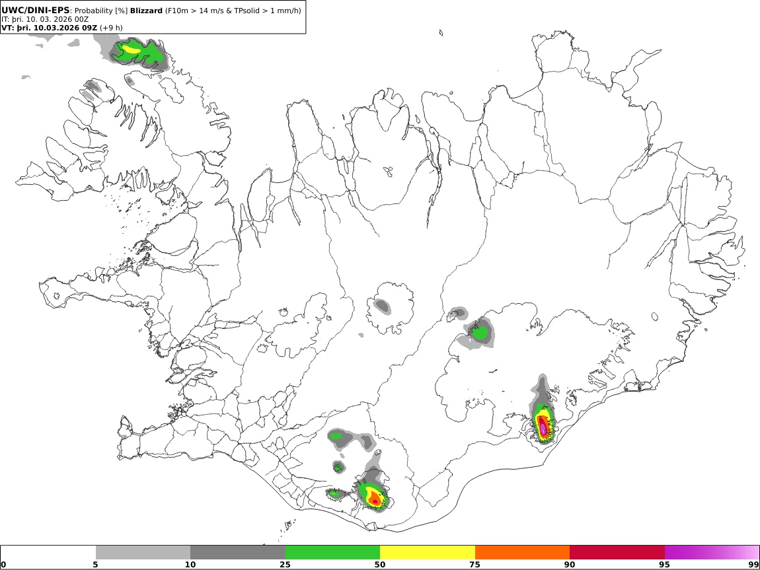The image size is (760, 570).
Task: Click the yellow 50-75% legend swatch
Action: click(x=428, y=553)
